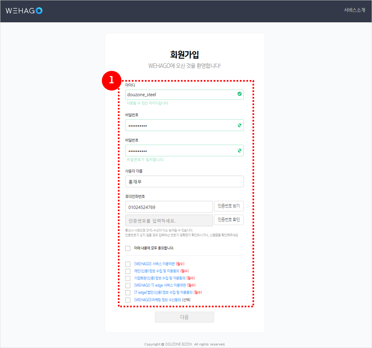Tick the [WEHAGO] 서비스 이용약관 checkbox
This screenshot has height=348, width=372.
[128, 264]
